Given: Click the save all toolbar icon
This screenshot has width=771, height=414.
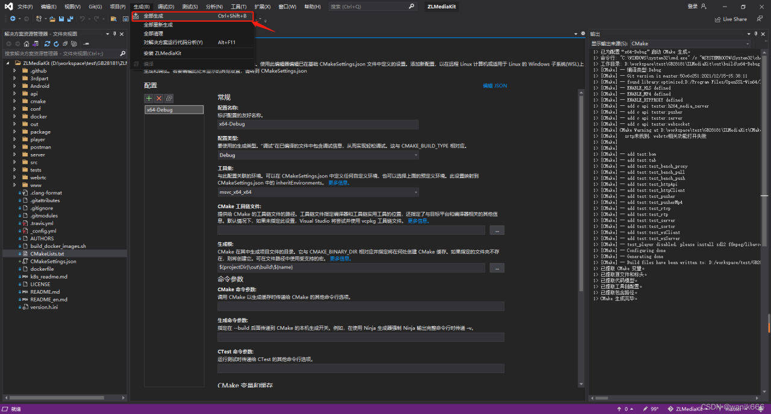Looking at the screenshot, I should (x=70, y=19).
